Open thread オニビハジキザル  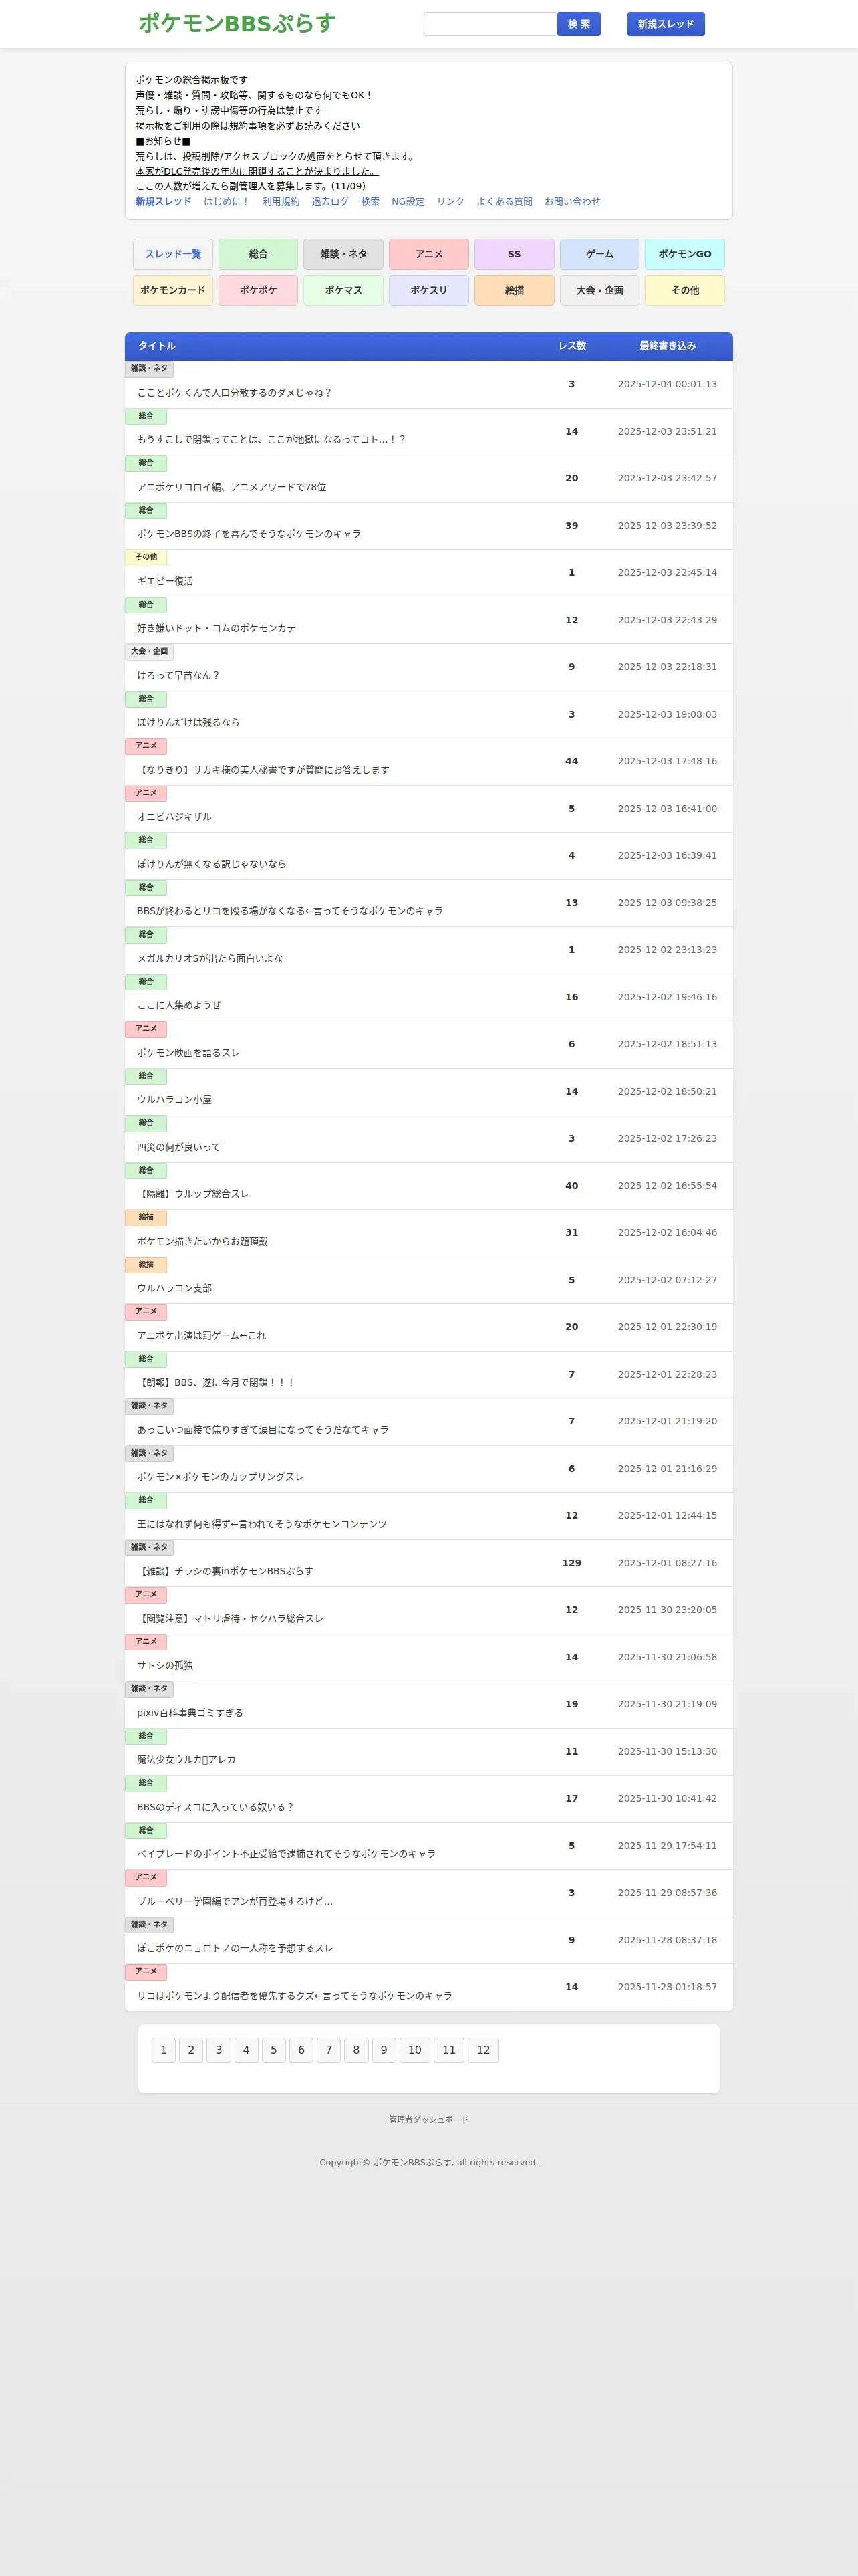[174, 817]
